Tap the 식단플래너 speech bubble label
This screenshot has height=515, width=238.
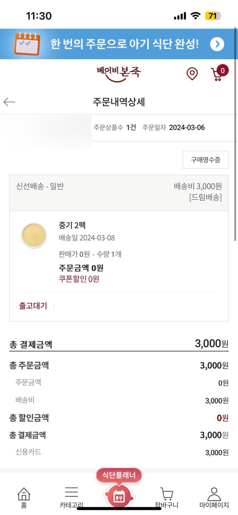click(x=119, y=475)
